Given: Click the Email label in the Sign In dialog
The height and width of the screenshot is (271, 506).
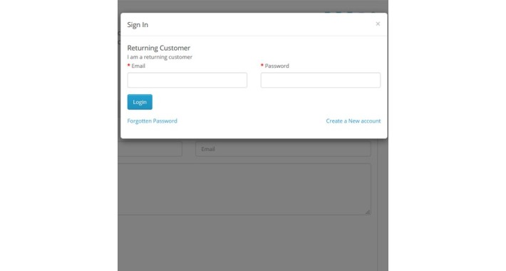Looking at the screenshot, I should pos(138,66).
